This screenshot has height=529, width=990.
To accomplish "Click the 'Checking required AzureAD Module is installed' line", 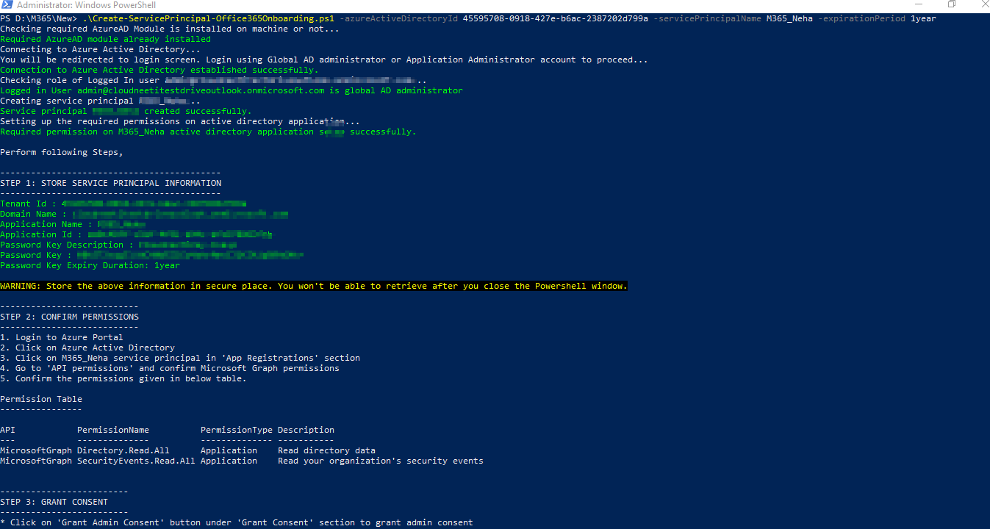I will click(170, 29).
